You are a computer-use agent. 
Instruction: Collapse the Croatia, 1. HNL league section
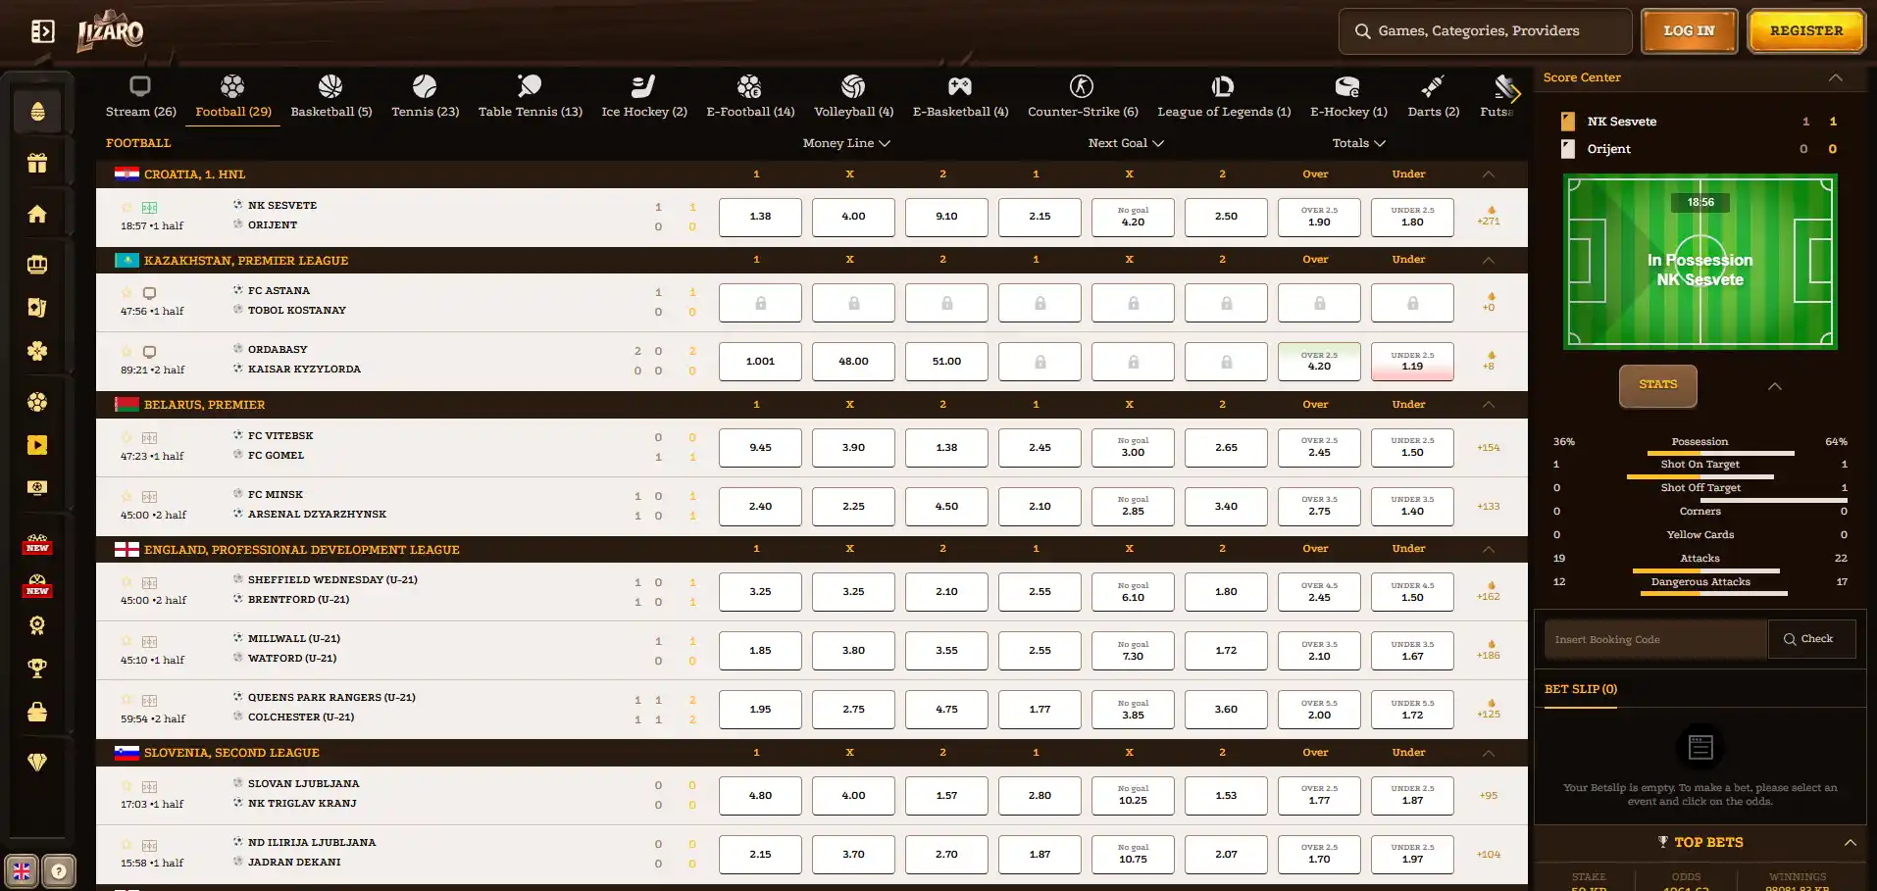click(1489, 174)
